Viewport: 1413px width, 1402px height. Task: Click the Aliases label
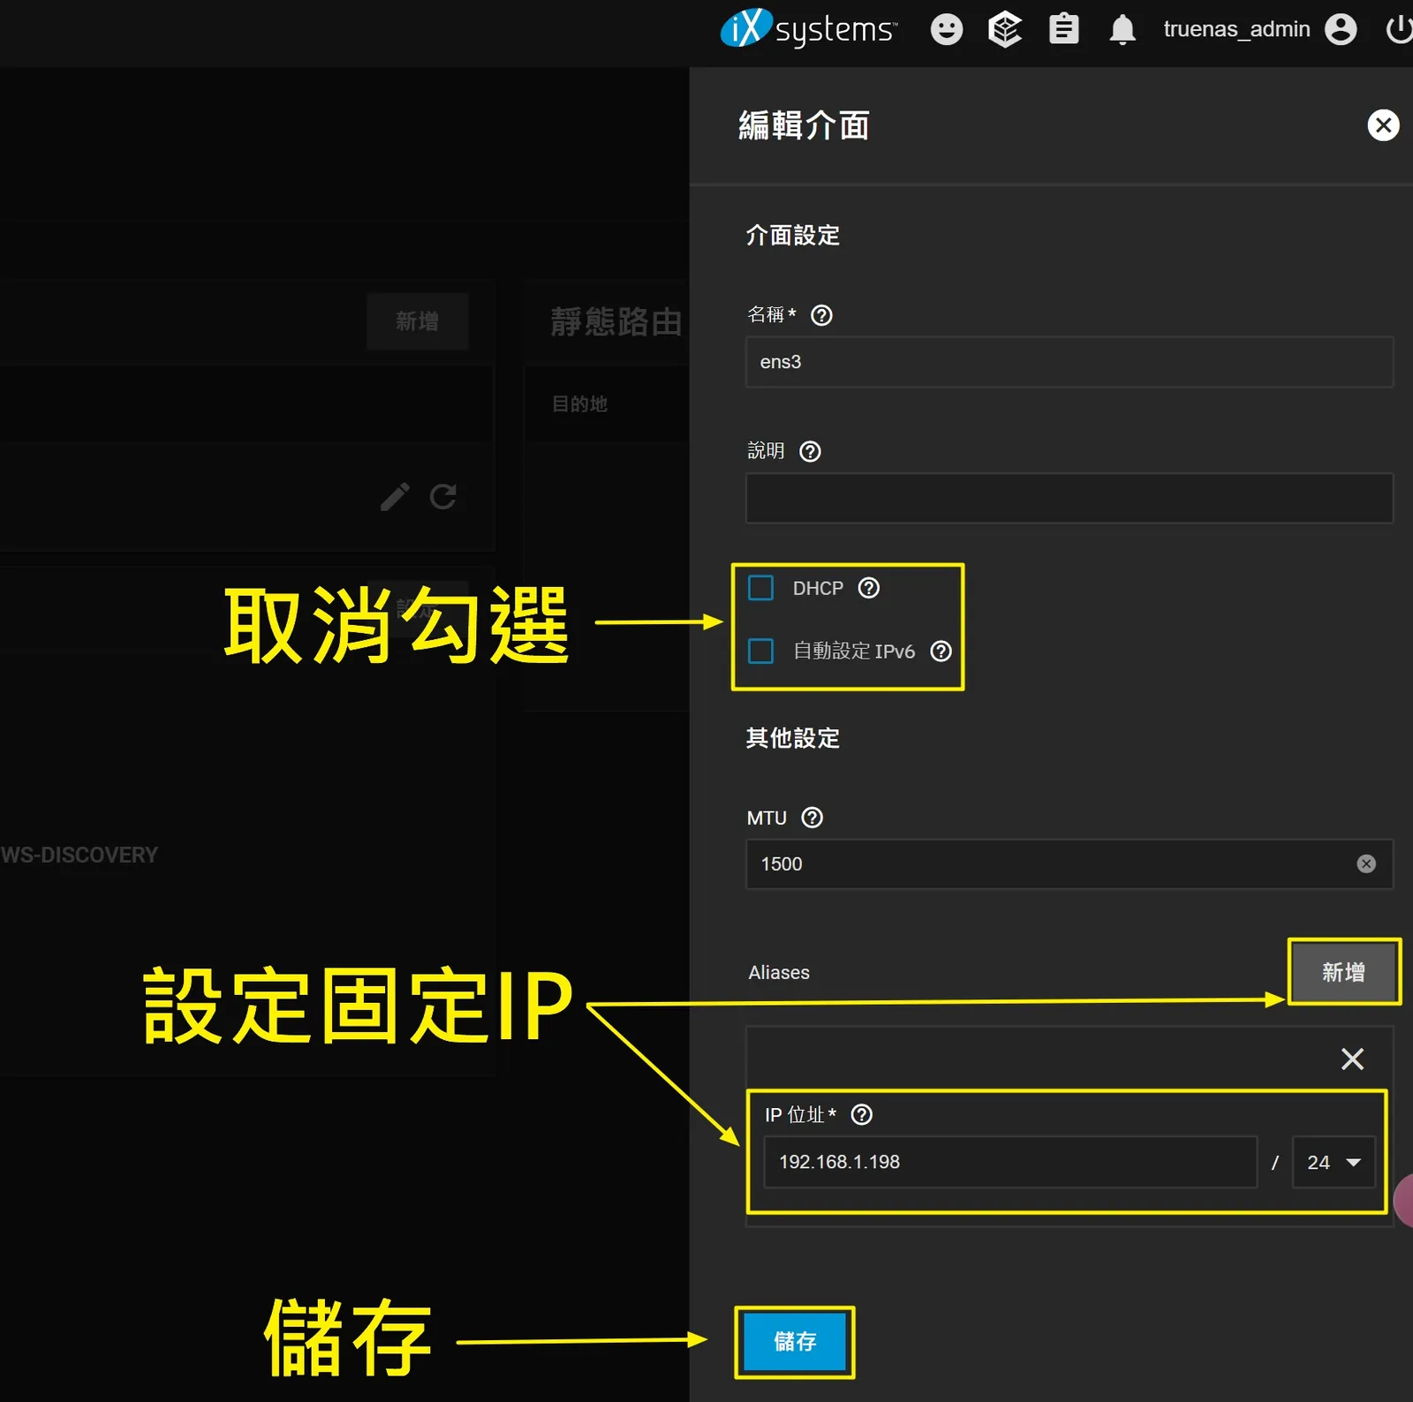click(x=778, y=973)
